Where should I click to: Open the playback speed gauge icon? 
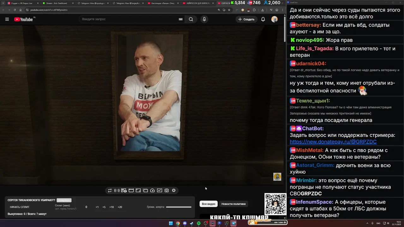(x=152, y=190)
